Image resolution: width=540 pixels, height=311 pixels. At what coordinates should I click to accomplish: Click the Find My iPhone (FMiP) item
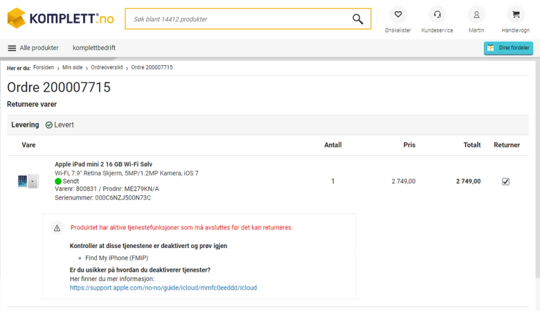[x=117, y=258]
